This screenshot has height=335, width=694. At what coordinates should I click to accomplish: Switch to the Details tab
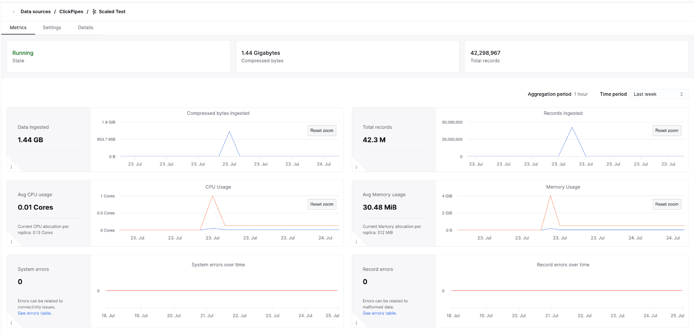pos(85,28)
